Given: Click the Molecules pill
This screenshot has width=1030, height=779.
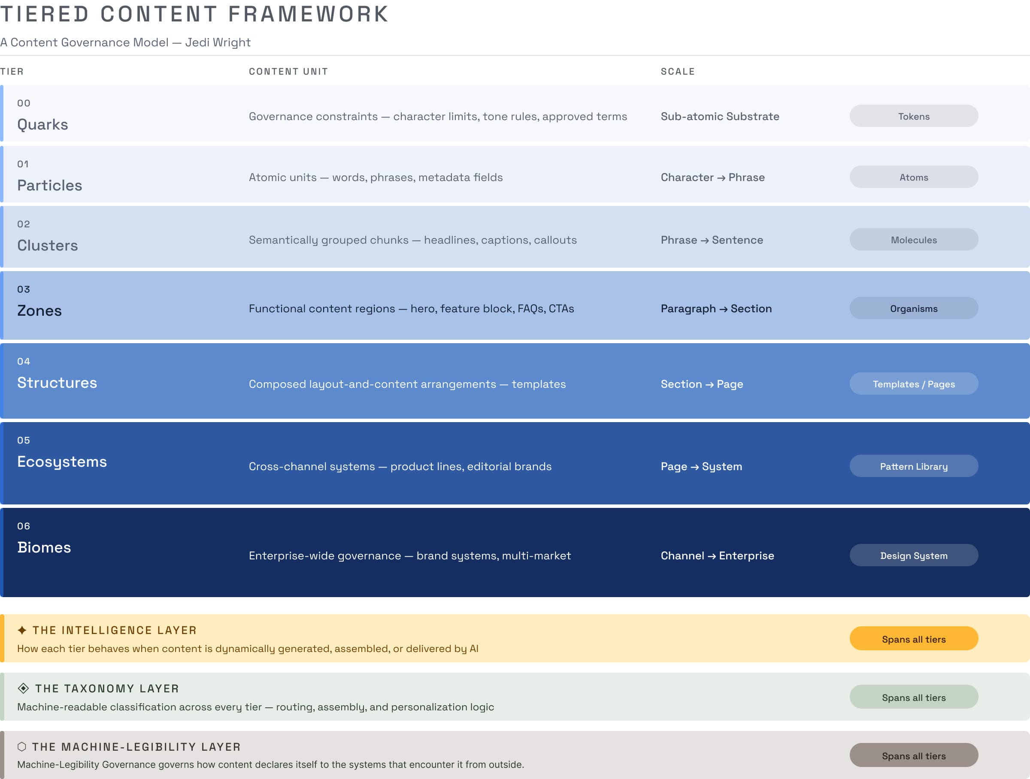Looking at the screenshot, I should [x=914, y=240].
